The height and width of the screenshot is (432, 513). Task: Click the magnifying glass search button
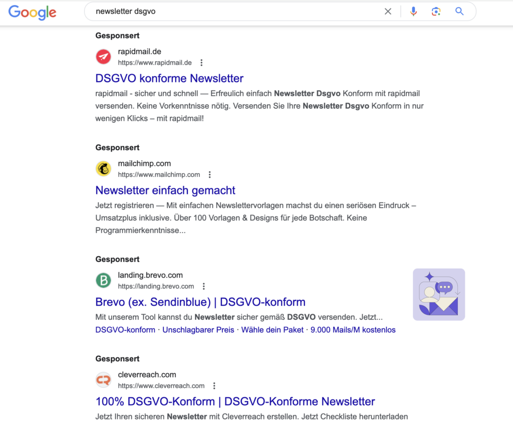[459, 12]
